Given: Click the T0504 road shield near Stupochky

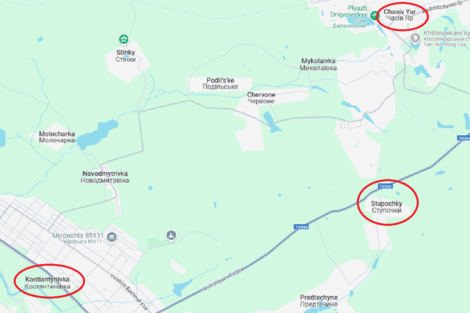Looking at the screenshot, I should click(385, 187).
